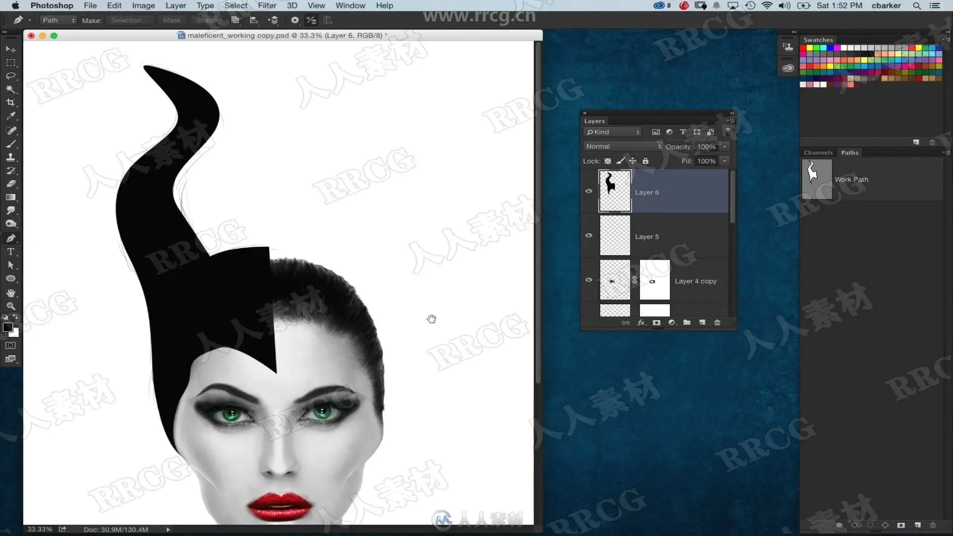
Task: Select the Crop tool
Action: point(10,103)
